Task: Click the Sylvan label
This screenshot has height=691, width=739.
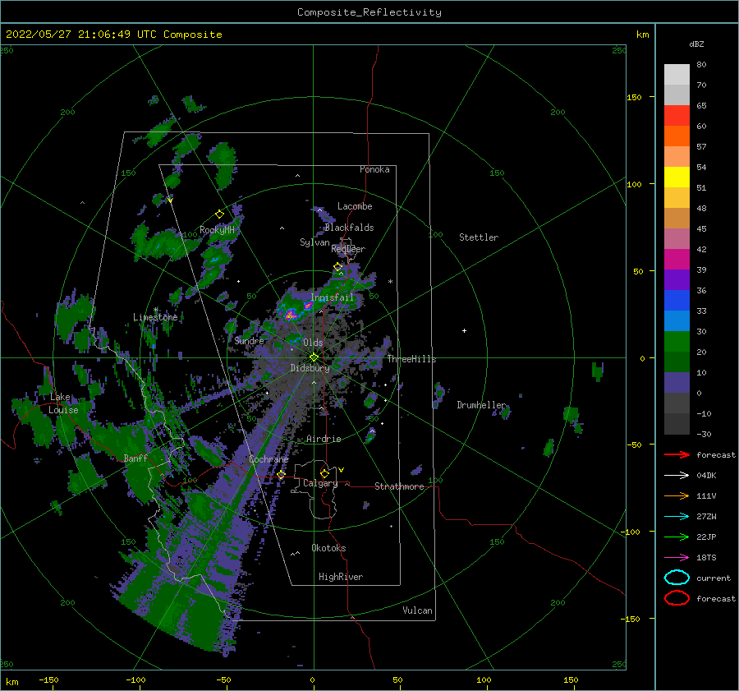Action: 314,242
